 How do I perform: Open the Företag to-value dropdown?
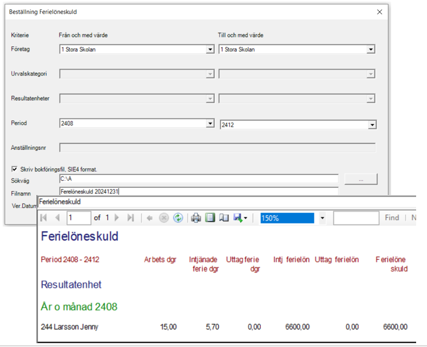pos(370,50)
